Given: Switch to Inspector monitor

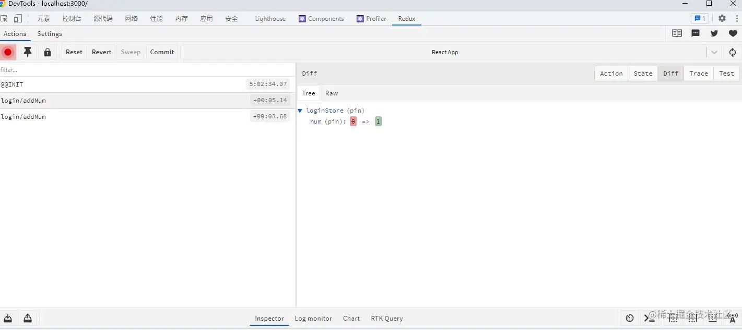Looking at the screenshot, I should point(269,319).
